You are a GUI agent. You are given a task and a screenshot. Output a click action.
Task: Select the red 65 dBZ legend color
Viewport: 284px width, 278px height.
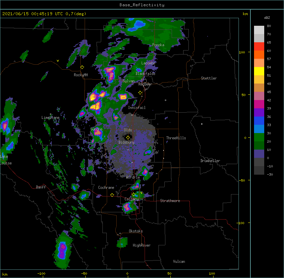[x=259, y=47]
